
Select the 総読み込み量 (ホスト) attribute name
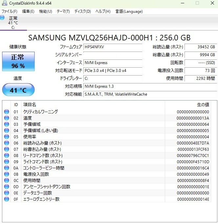[42, 143]
